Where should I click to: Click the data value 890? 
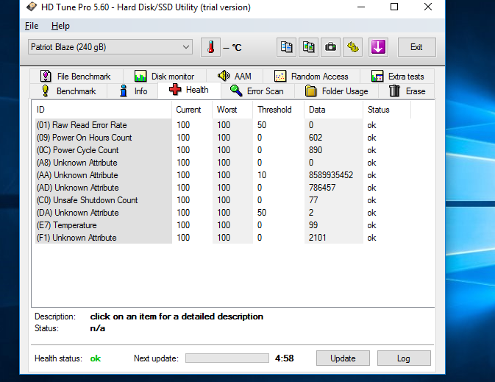click(x=316, y=150)
